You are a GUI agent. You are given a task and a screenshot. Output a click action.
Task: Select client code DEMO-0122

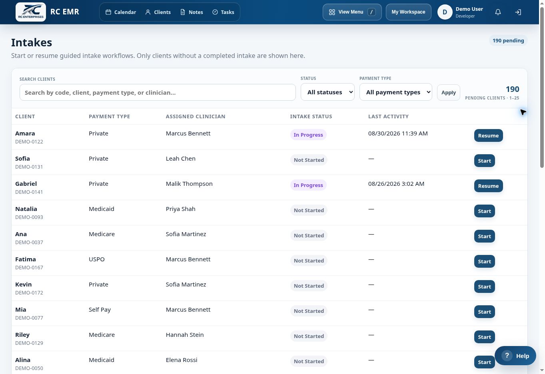click(x=29, y=141)
